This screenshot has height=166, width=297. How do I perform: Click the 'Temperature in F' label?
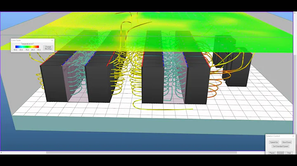coord(27,44)
